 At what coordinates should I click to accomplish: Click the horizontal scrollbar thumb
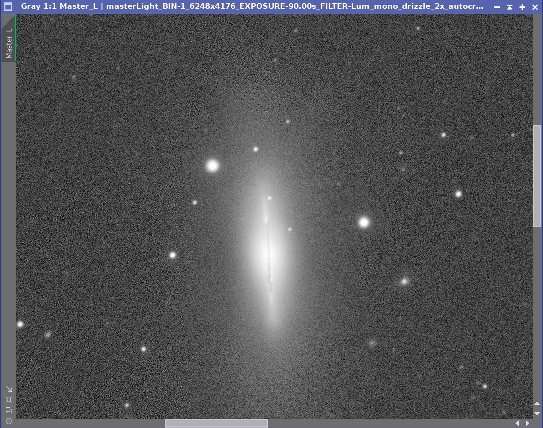click(216, 423)
